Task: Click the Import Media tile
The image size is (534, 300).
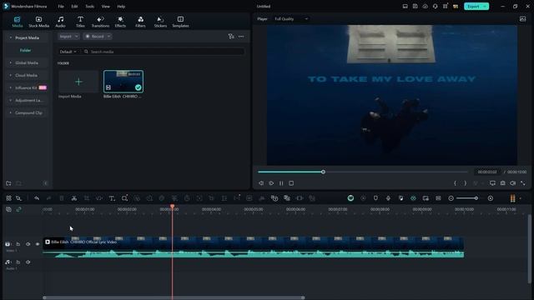Action: coord(78,82)
